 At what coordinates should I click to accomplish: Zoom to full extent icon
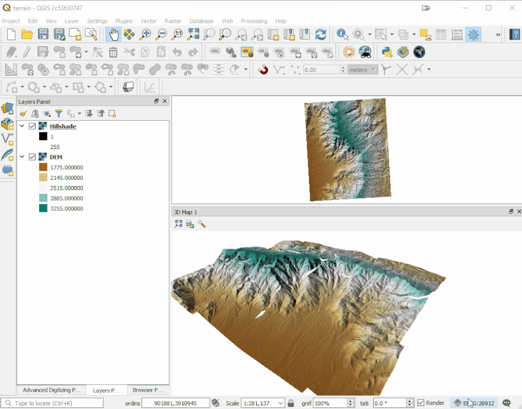pos(193,34)
